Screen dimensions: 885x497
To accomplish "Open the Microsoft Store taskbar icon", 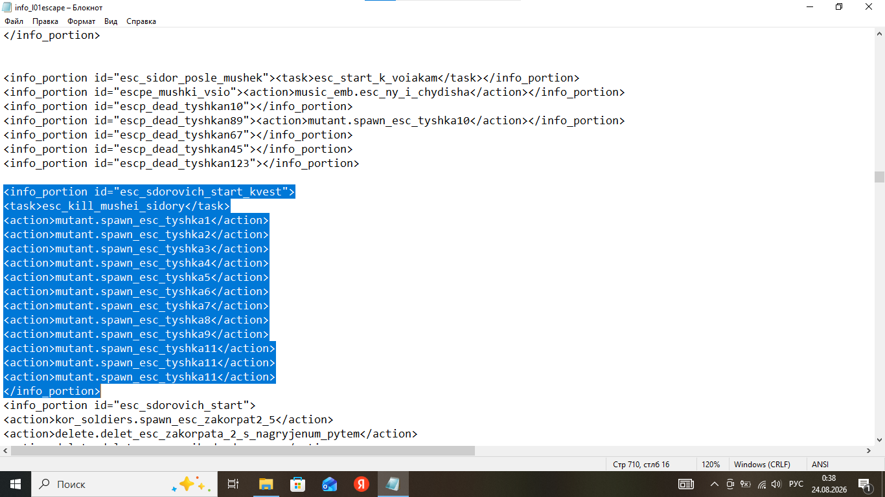I will coord(298,484).
